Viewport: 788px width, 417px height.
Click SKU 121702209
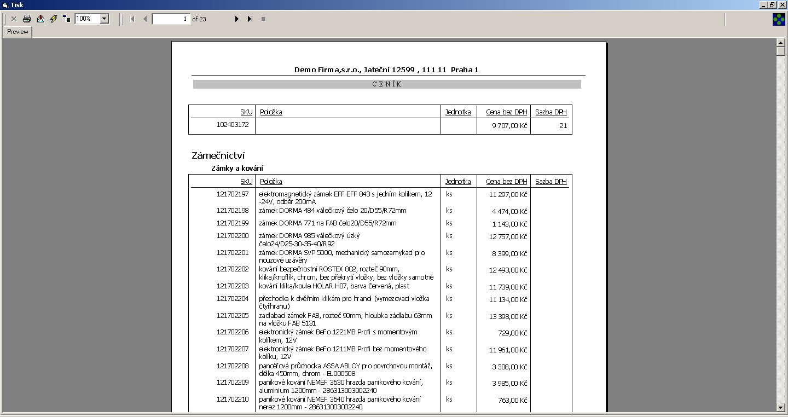(233, 382)
